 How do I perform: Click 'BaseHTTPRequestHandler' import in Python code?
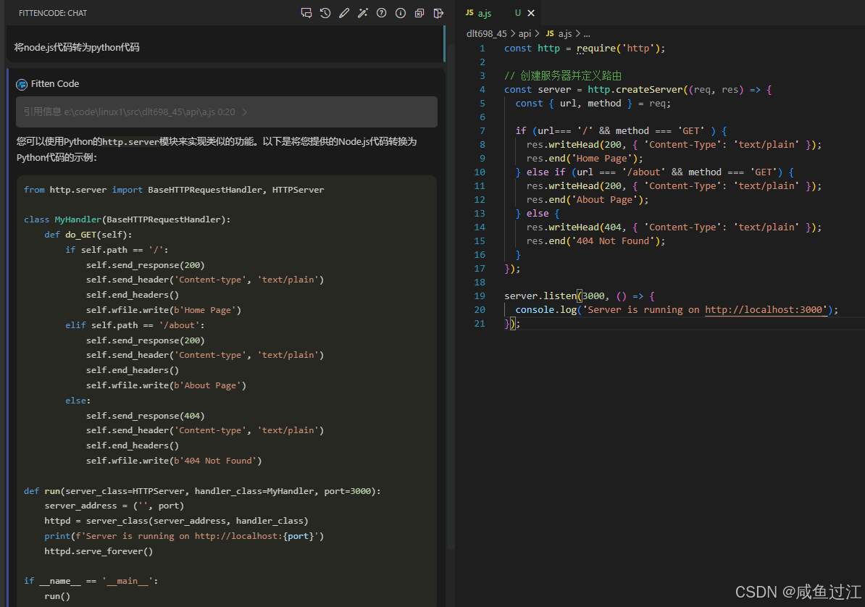click(205, 190)
